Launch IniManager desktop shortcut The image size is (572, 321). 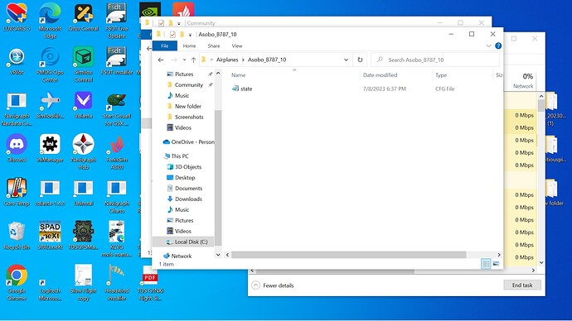point(50,148)
